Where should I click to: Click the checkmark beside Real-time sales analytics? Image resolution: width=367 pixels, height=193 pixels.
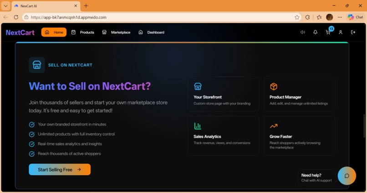coord(31,144)
